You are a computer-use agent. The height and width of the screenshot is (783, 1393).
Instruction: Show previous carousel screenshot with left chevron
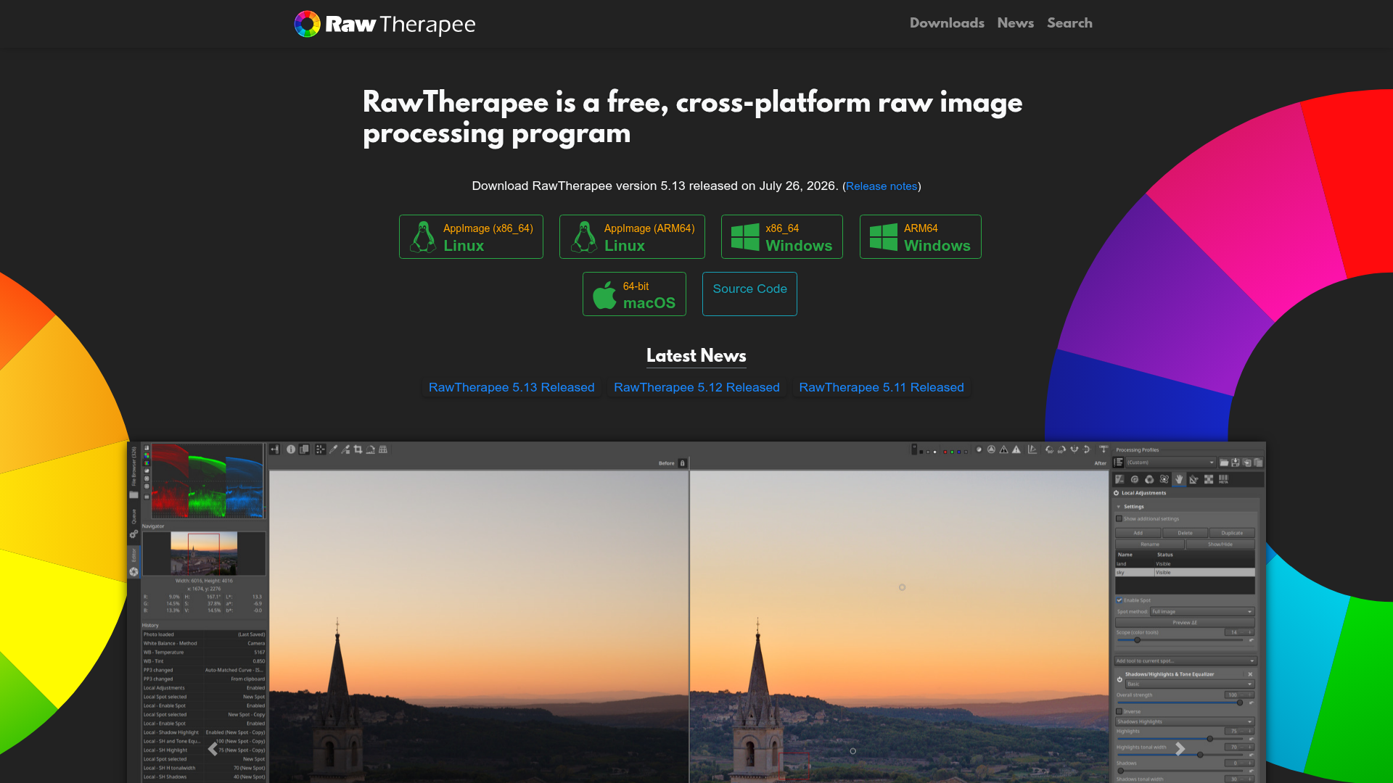(213, 749)
